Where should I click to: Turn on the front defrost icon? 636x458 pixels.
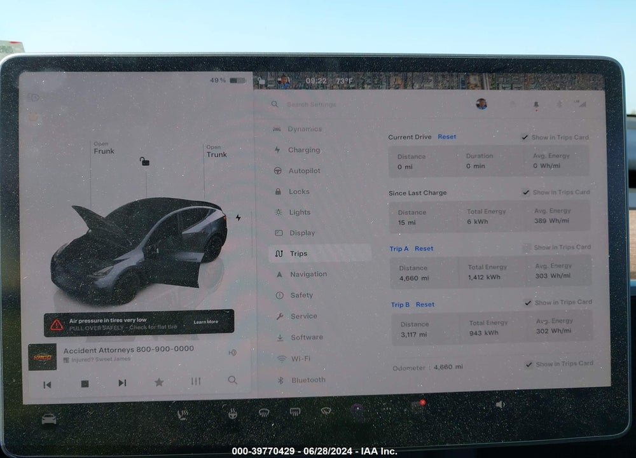click(x=264, y=413)
